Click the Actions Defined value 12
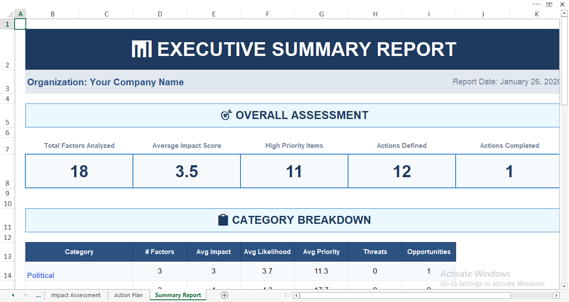 coord(402,171)
